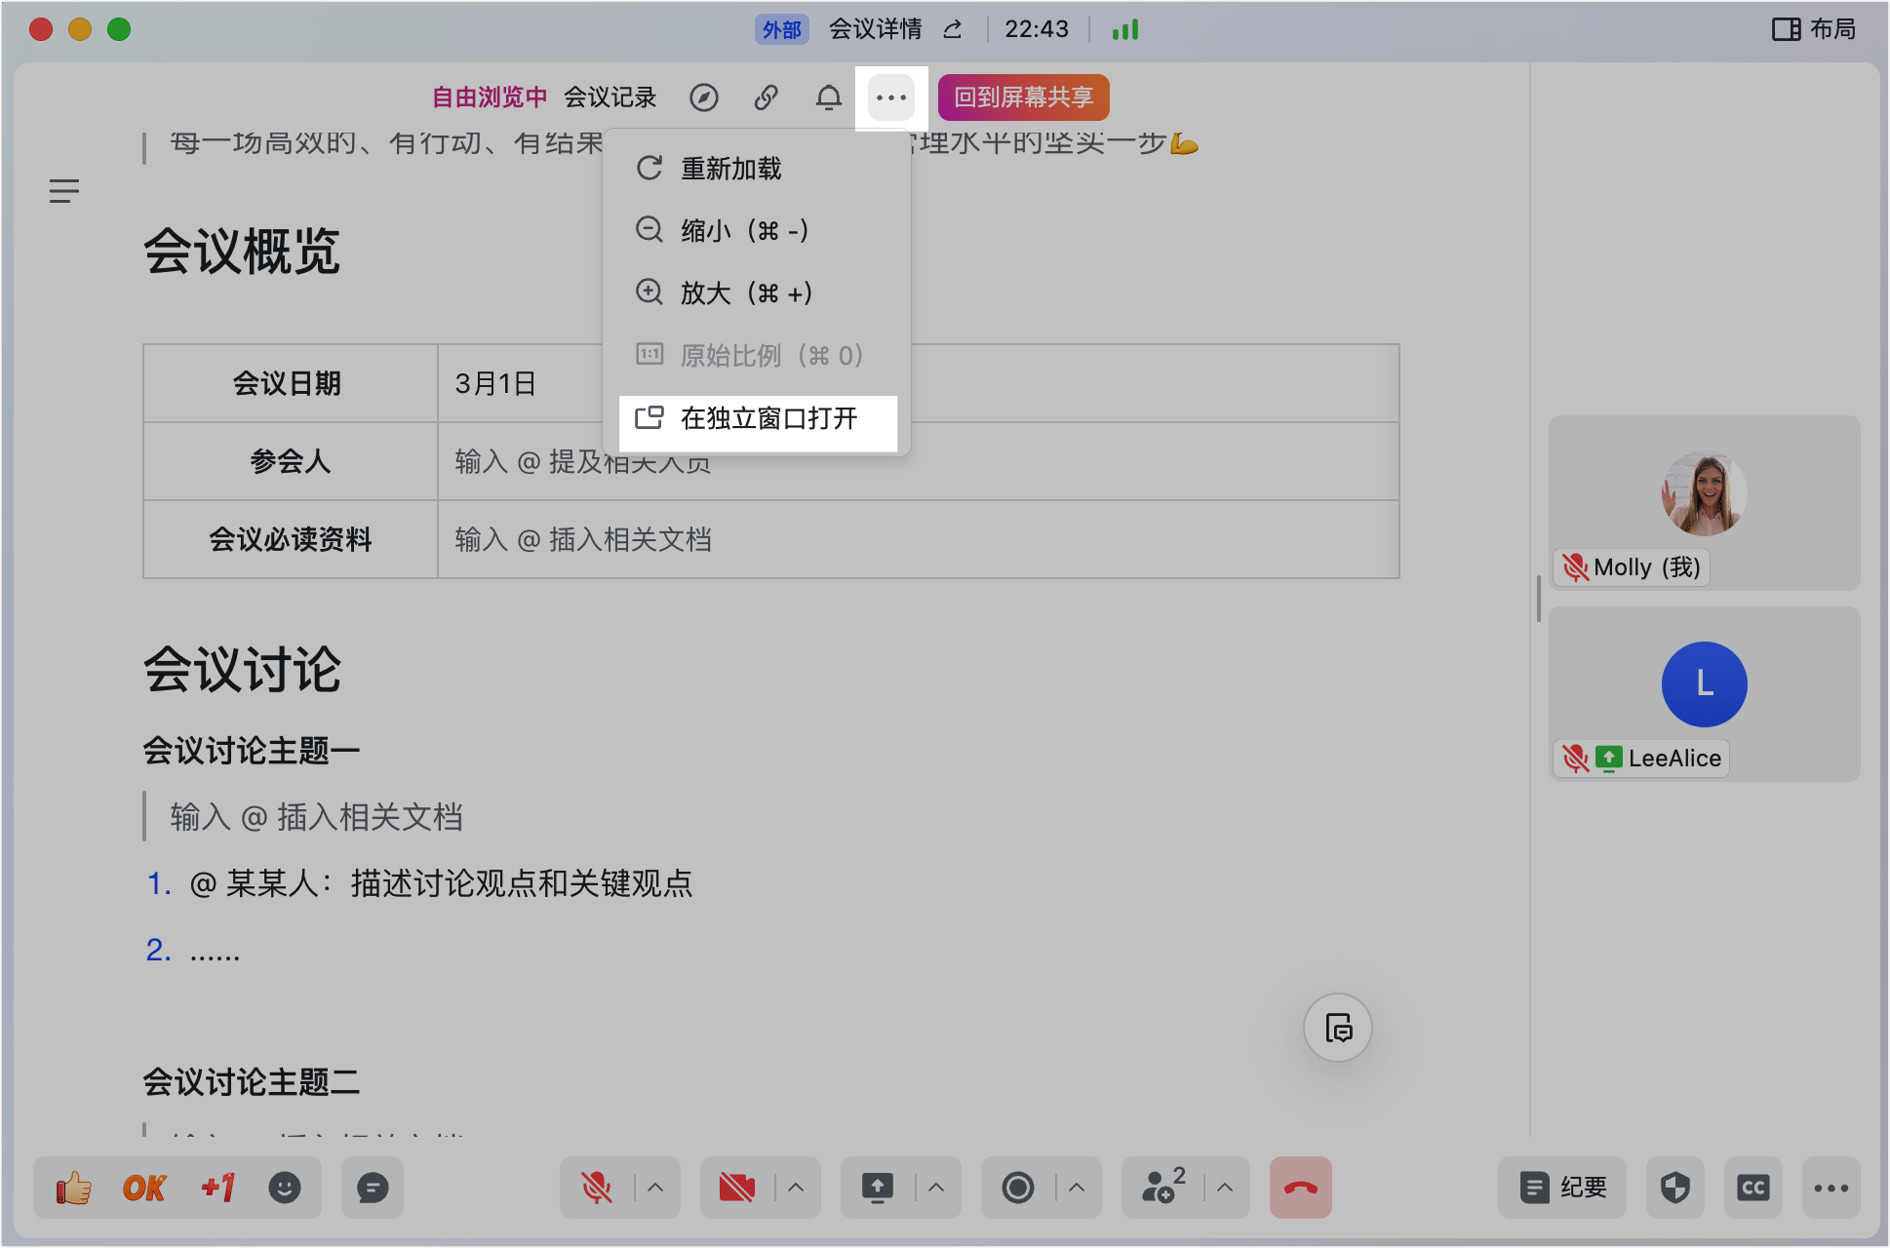Send the OK reaction
Image resolution: width=1890 pixels, height=1248 pixels.
click(144, 1188)
